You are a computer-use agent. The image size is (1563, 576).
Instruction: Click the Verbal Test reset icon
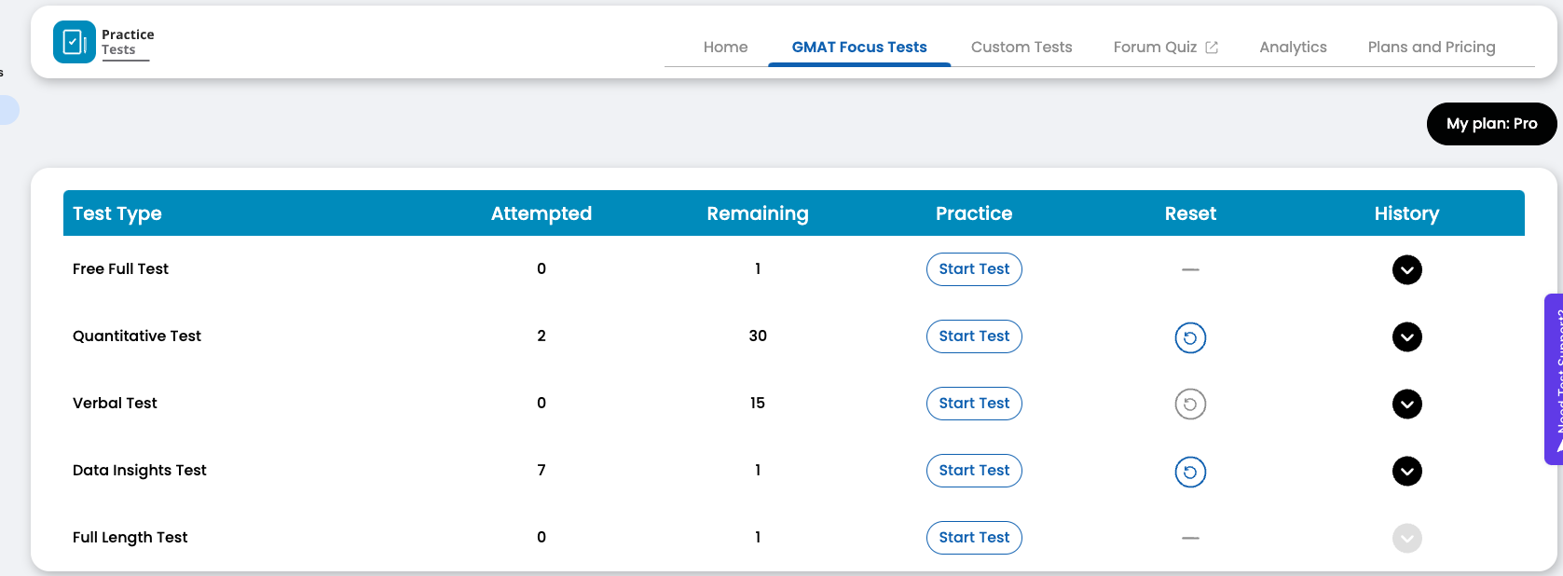[x=1190, y=405]
